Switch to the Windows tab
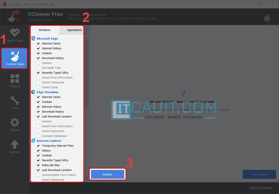279x194 pixels. tap(44, 30)
